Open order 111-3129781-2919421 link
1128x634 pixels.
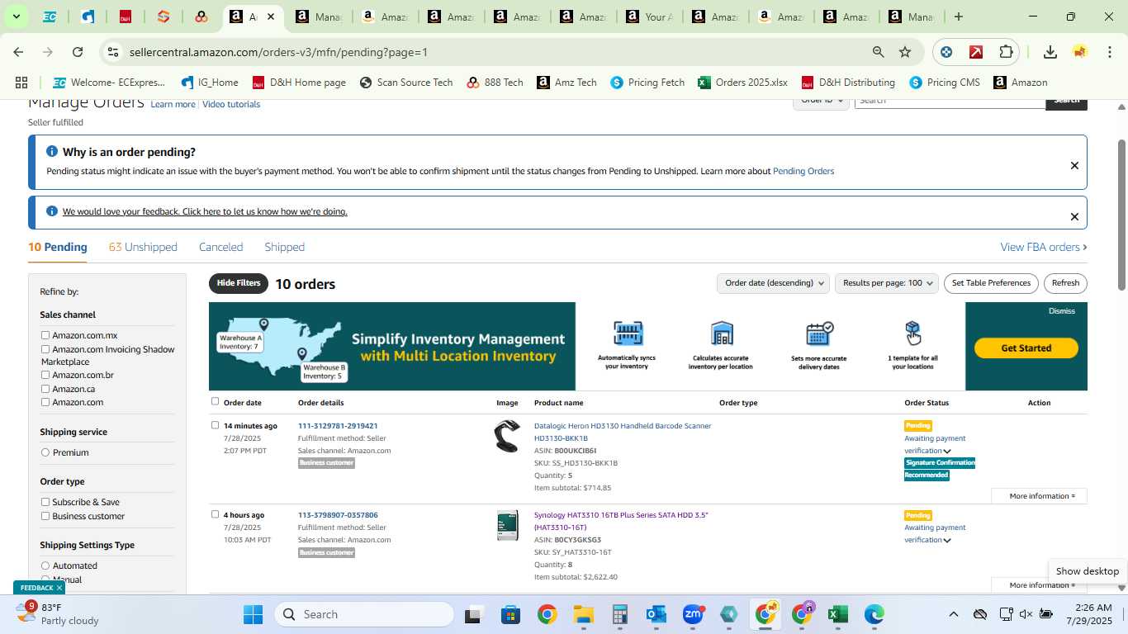338,426
